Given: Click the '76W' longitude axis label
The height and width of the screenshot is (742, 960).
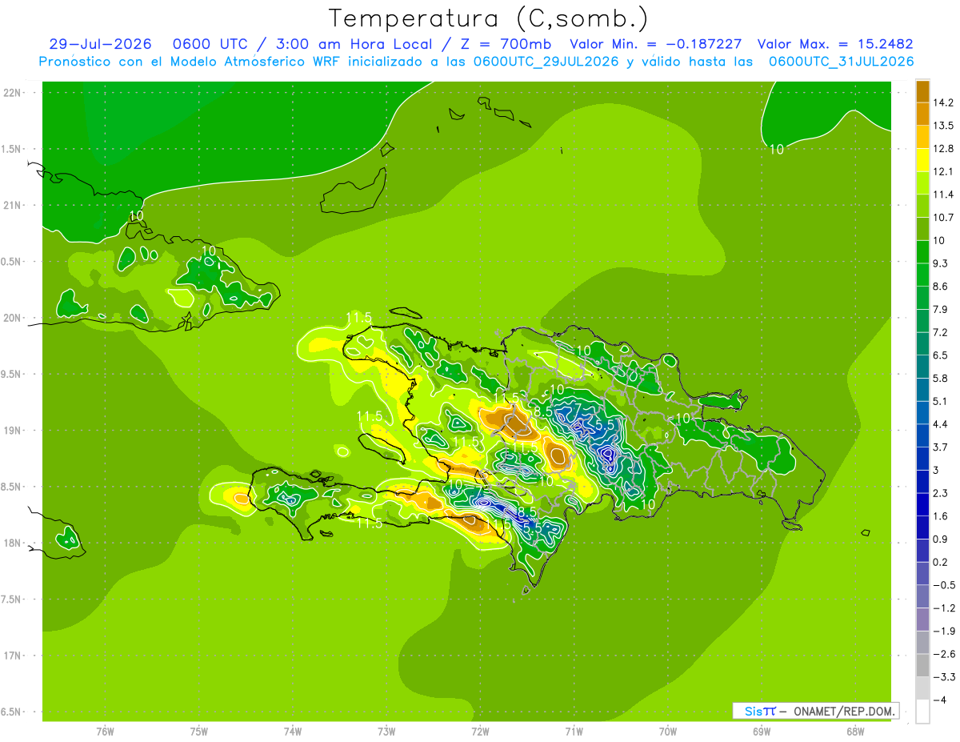Looking at the screenshot, I should pos(105,732).
